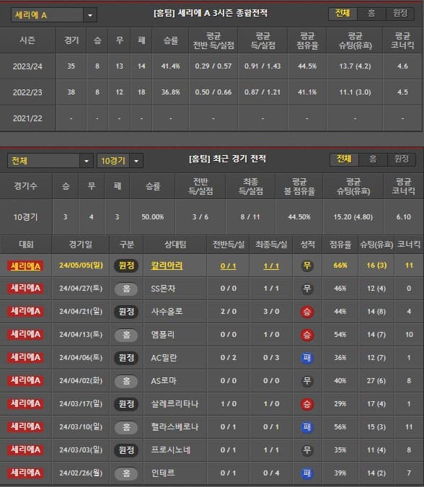Click the red 승 result icon for 사수올로
424x487 pixels.
pos(307,312)
